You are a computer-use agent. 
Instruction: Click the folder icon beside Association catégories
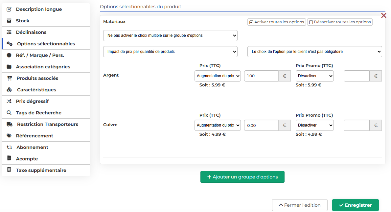pyautogui.click(x=9, y=67)
